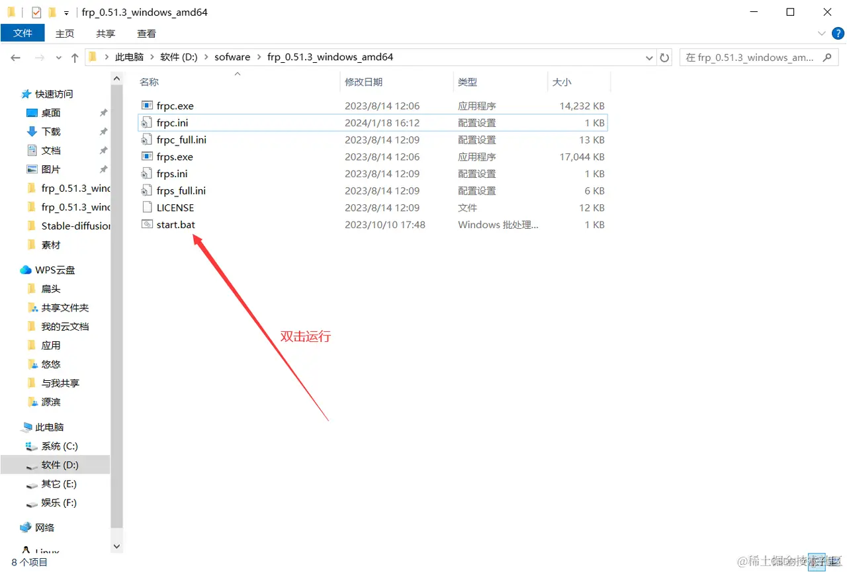Screen dimensions: 847x572
Task: Click the frps.exe application icon
Action: 147,157
